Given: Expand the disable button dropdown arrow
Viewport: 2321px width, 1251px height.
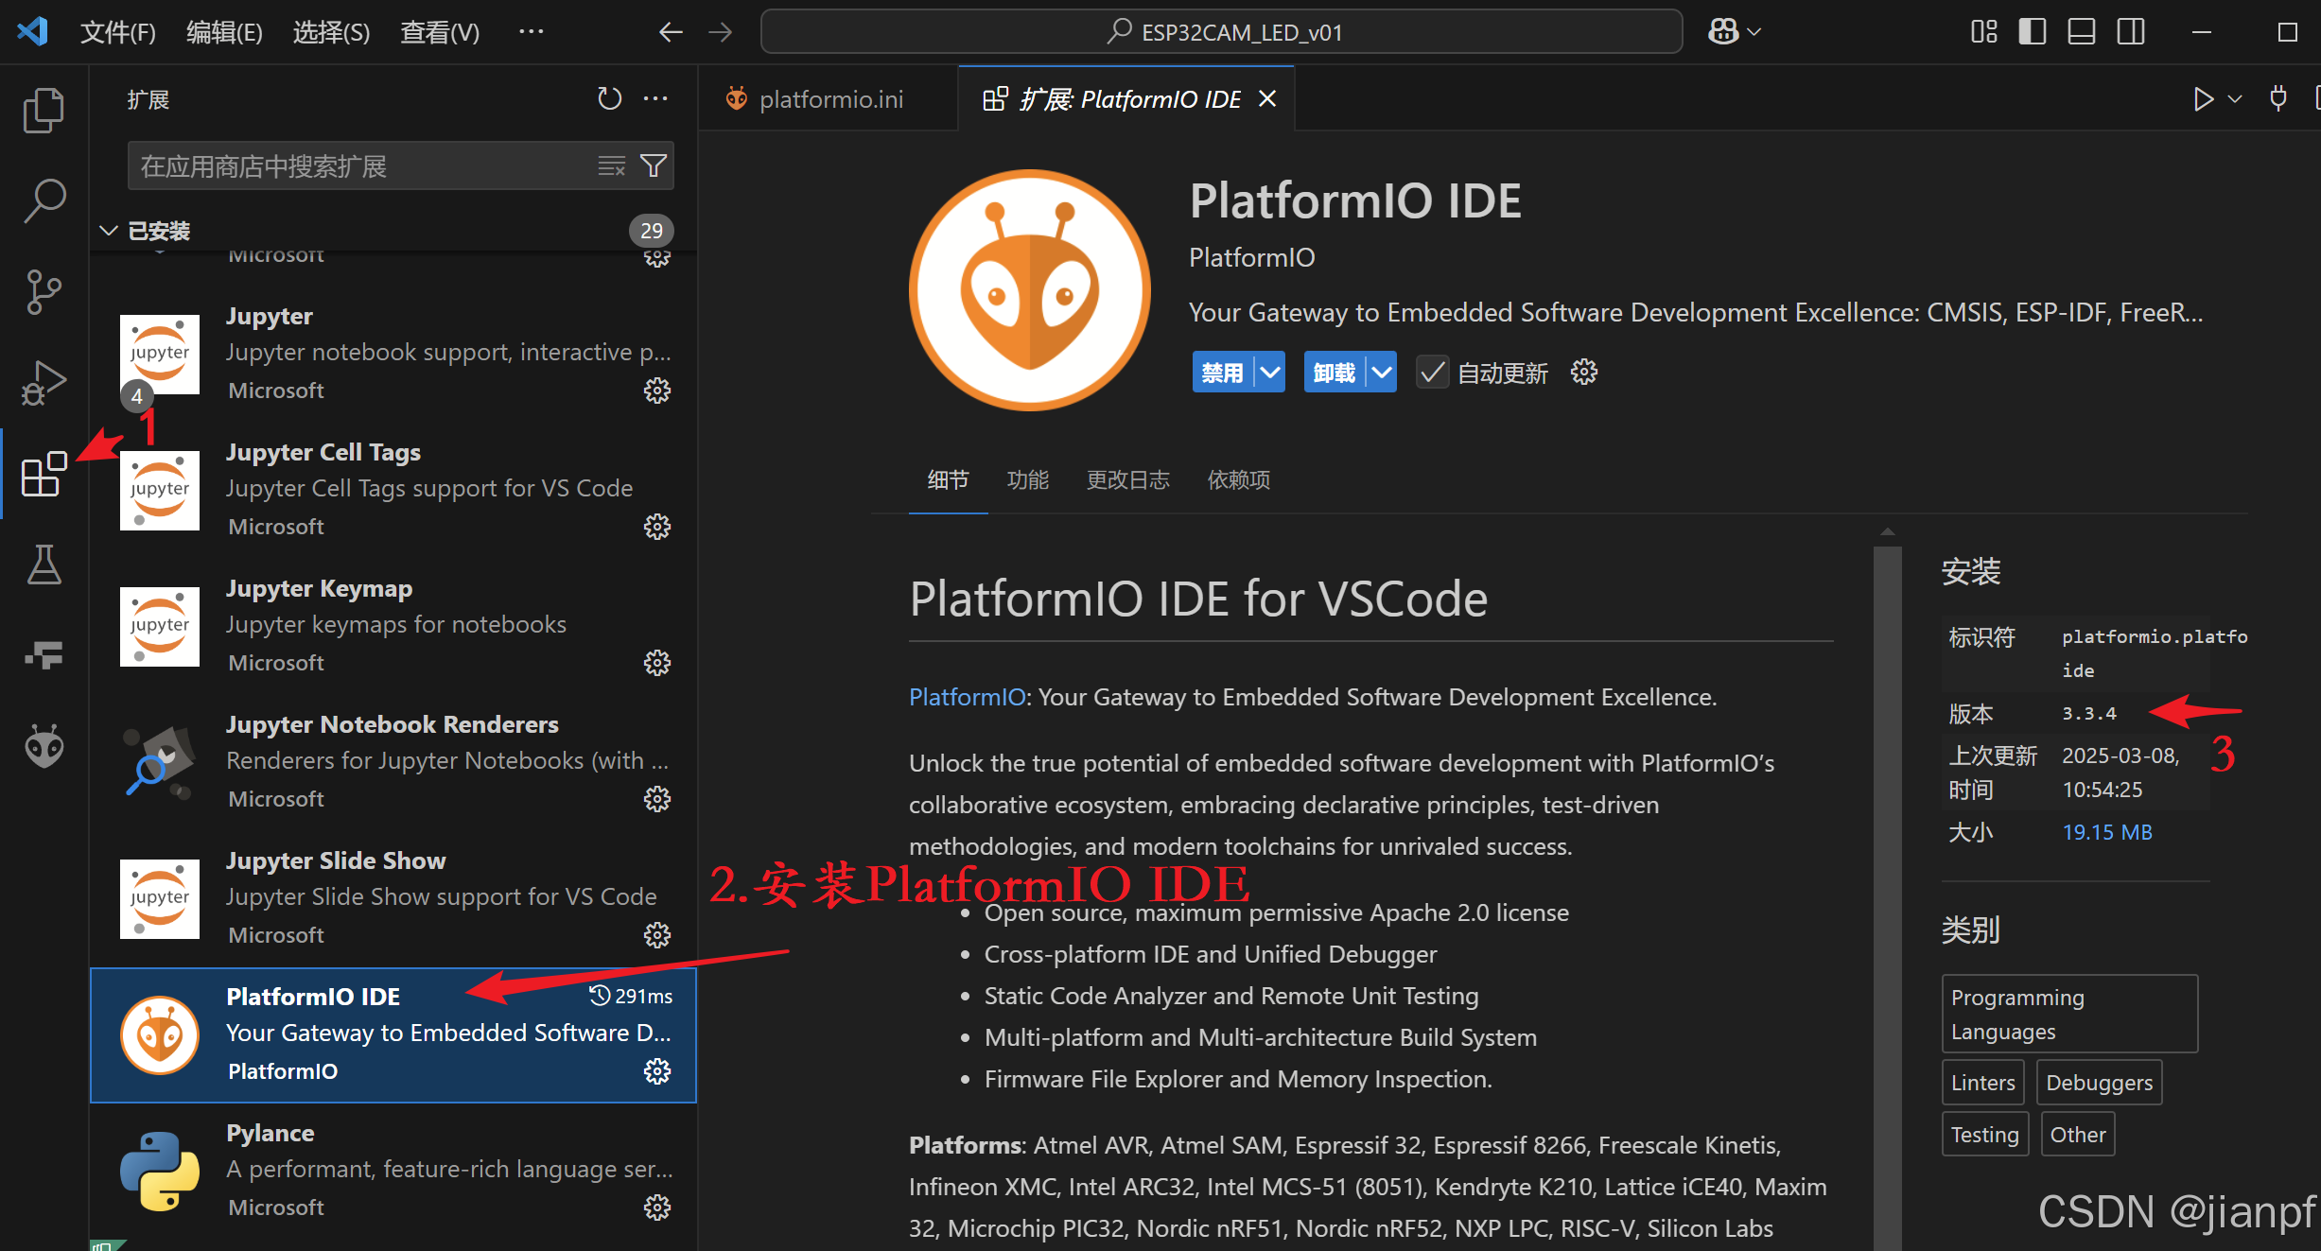Looking at the screenshot, I should 1270,373.
